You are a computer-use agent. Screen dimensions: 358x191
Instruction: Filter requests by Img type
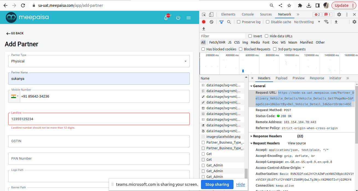click(245, 43)
